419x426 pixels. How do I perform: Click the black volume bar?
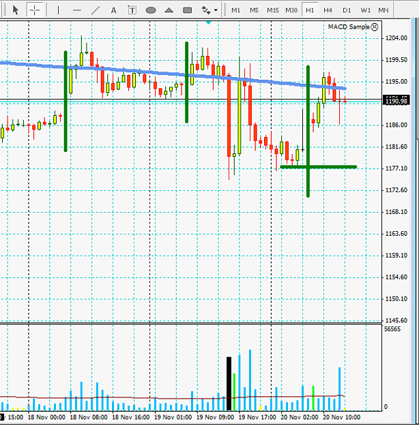(229, 384)
